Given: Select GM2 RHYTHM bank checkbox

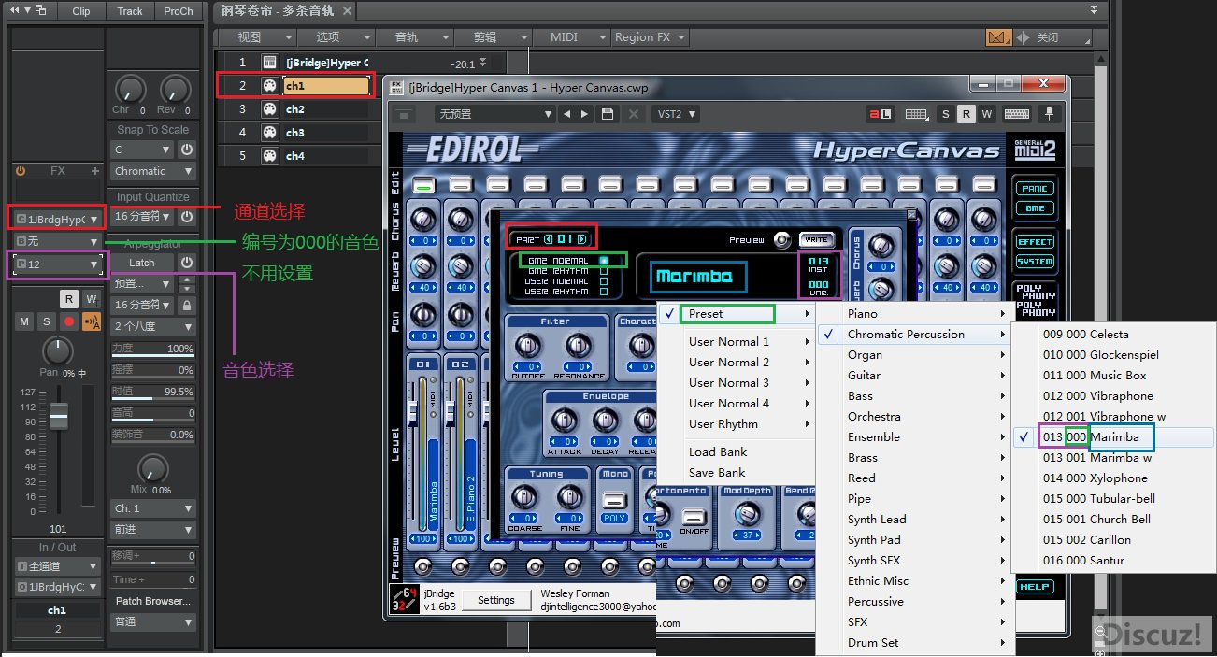Looking at the screenshot, I should (604, 271).
